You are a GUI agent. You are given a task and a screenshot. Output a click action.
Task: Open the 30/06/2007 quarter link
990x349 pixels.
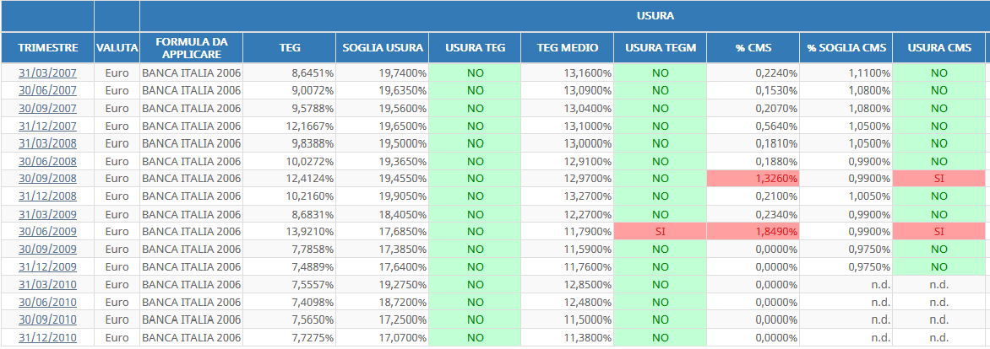(x=47, y=91)
